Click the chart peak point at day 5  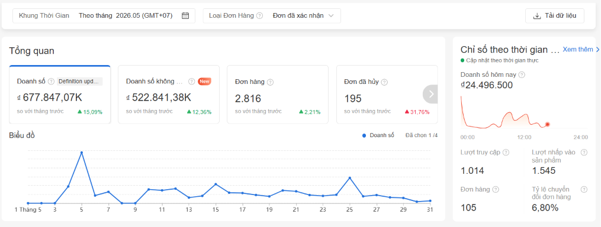[x=82, y=153]
